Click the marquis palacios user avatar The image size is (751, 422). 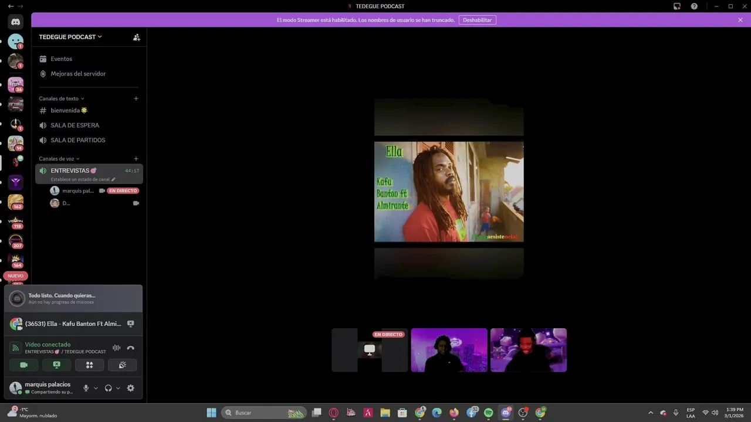pyautogui.click(x=16, y=388)
